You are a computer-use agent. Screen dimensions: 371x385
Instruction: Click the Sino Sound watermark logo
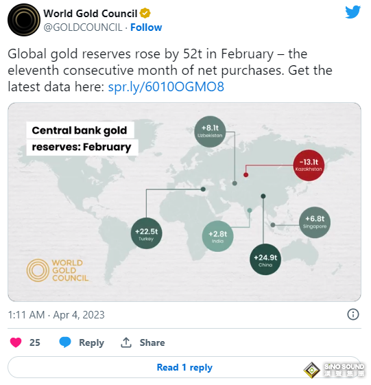(x=334, y=369)
